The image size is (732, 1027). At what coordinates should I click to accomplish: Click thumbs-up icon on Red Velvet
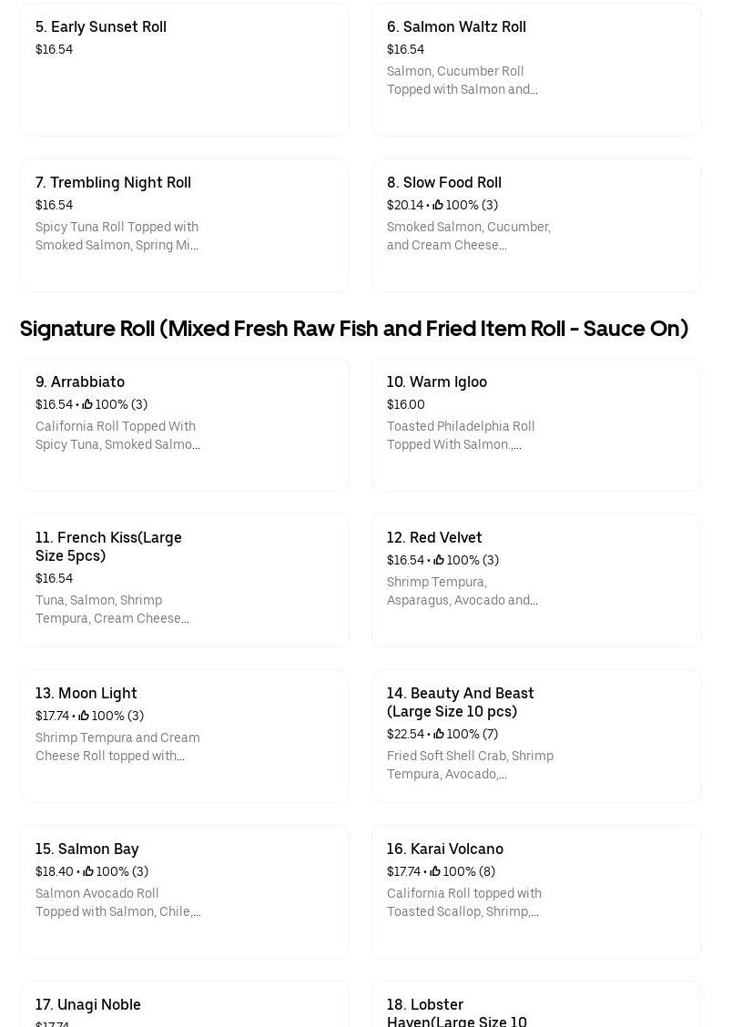coord(439,561)
